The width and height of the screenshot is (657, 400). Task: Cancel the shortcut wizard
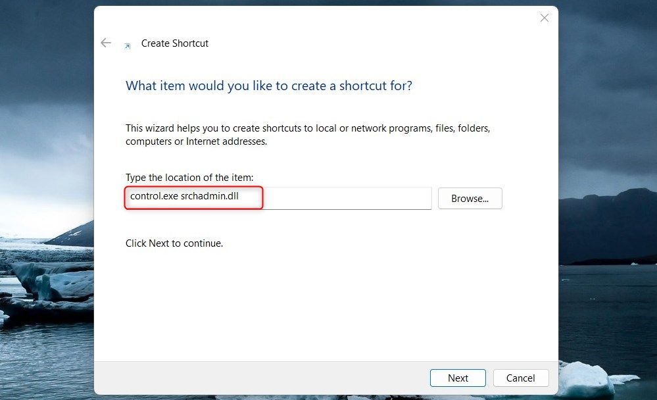pos(521,378)
